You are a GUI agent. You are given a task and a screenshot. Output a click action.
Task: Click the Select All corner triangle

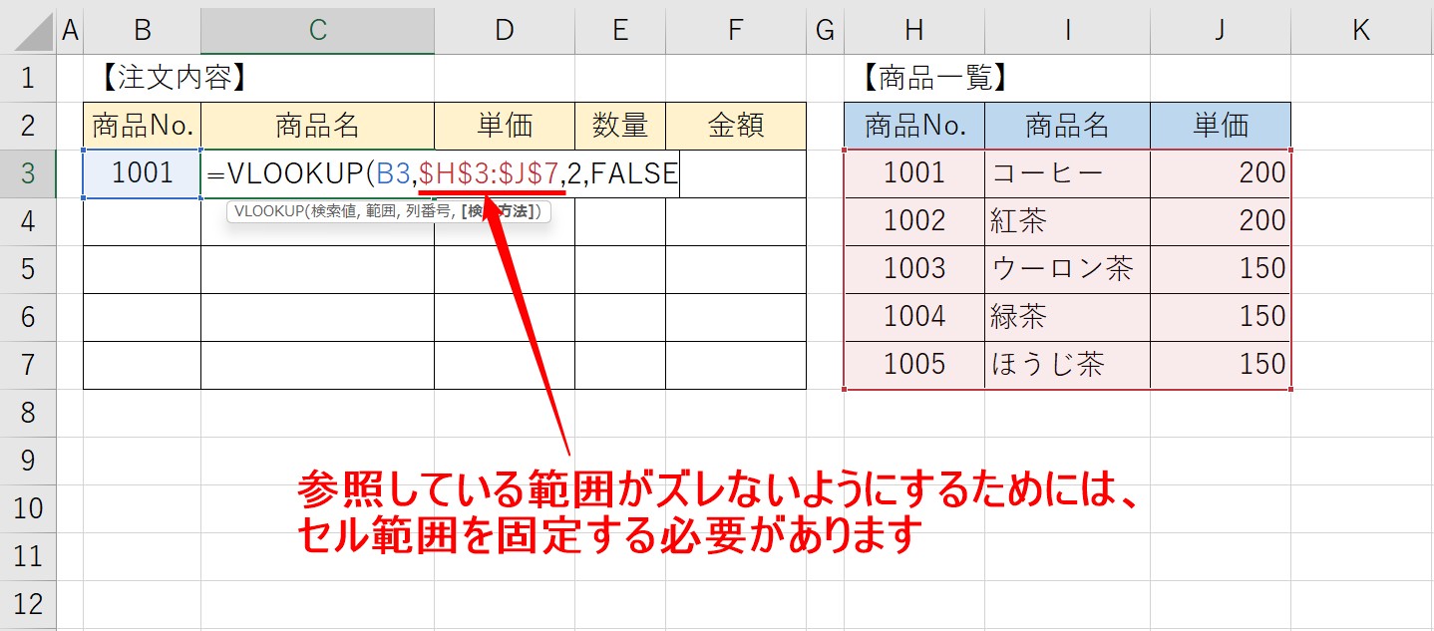[x=31, y=30]
